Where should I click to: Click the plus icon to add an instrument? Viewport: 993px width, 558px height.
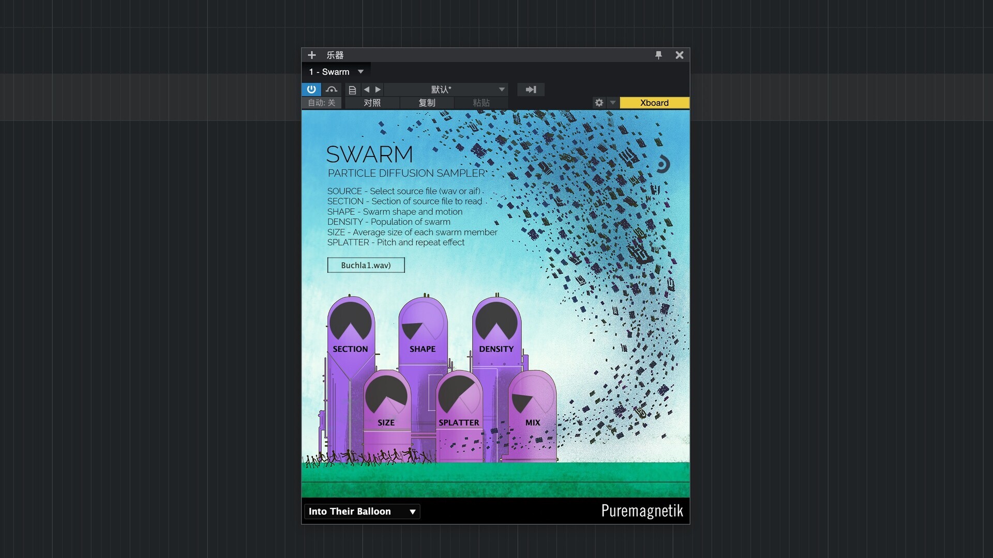point(311,55)
